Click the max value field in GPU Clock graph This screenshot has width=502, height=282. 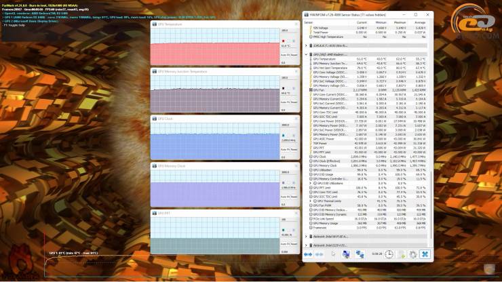pos(289,125)
